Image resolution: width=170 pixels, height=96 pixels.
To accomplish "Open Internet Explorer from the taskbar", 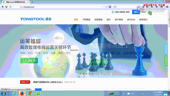I will tap(14, 93).
